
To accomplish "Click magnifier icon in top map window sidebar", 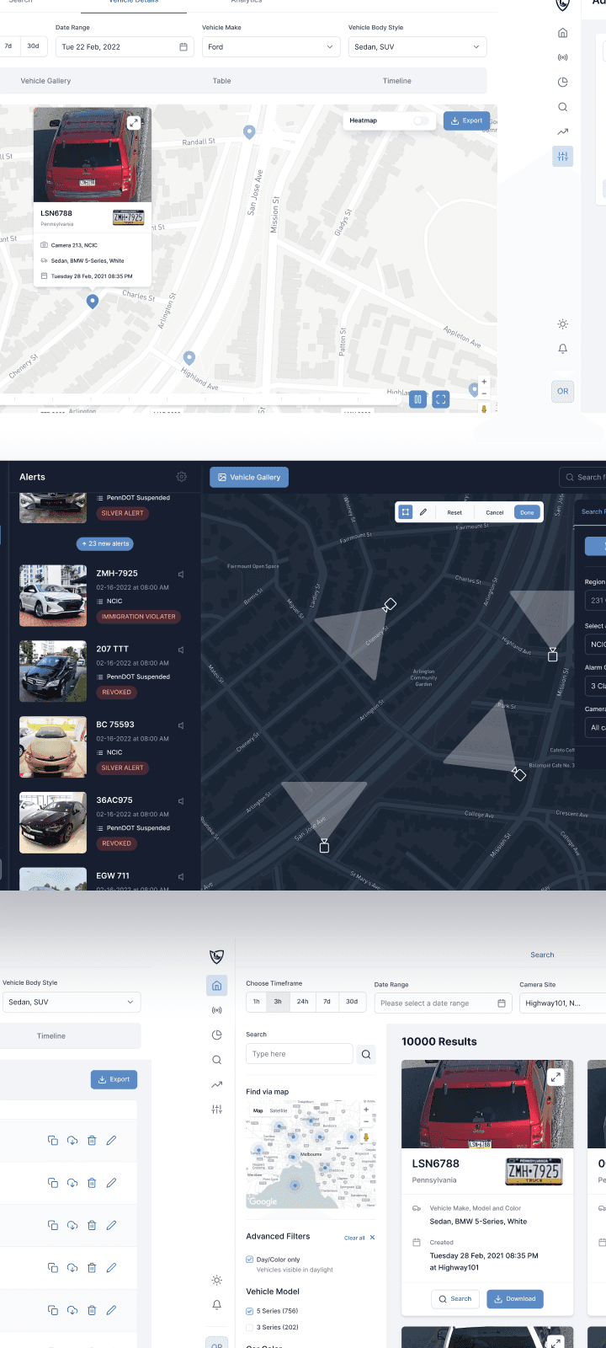I will 562,107.
